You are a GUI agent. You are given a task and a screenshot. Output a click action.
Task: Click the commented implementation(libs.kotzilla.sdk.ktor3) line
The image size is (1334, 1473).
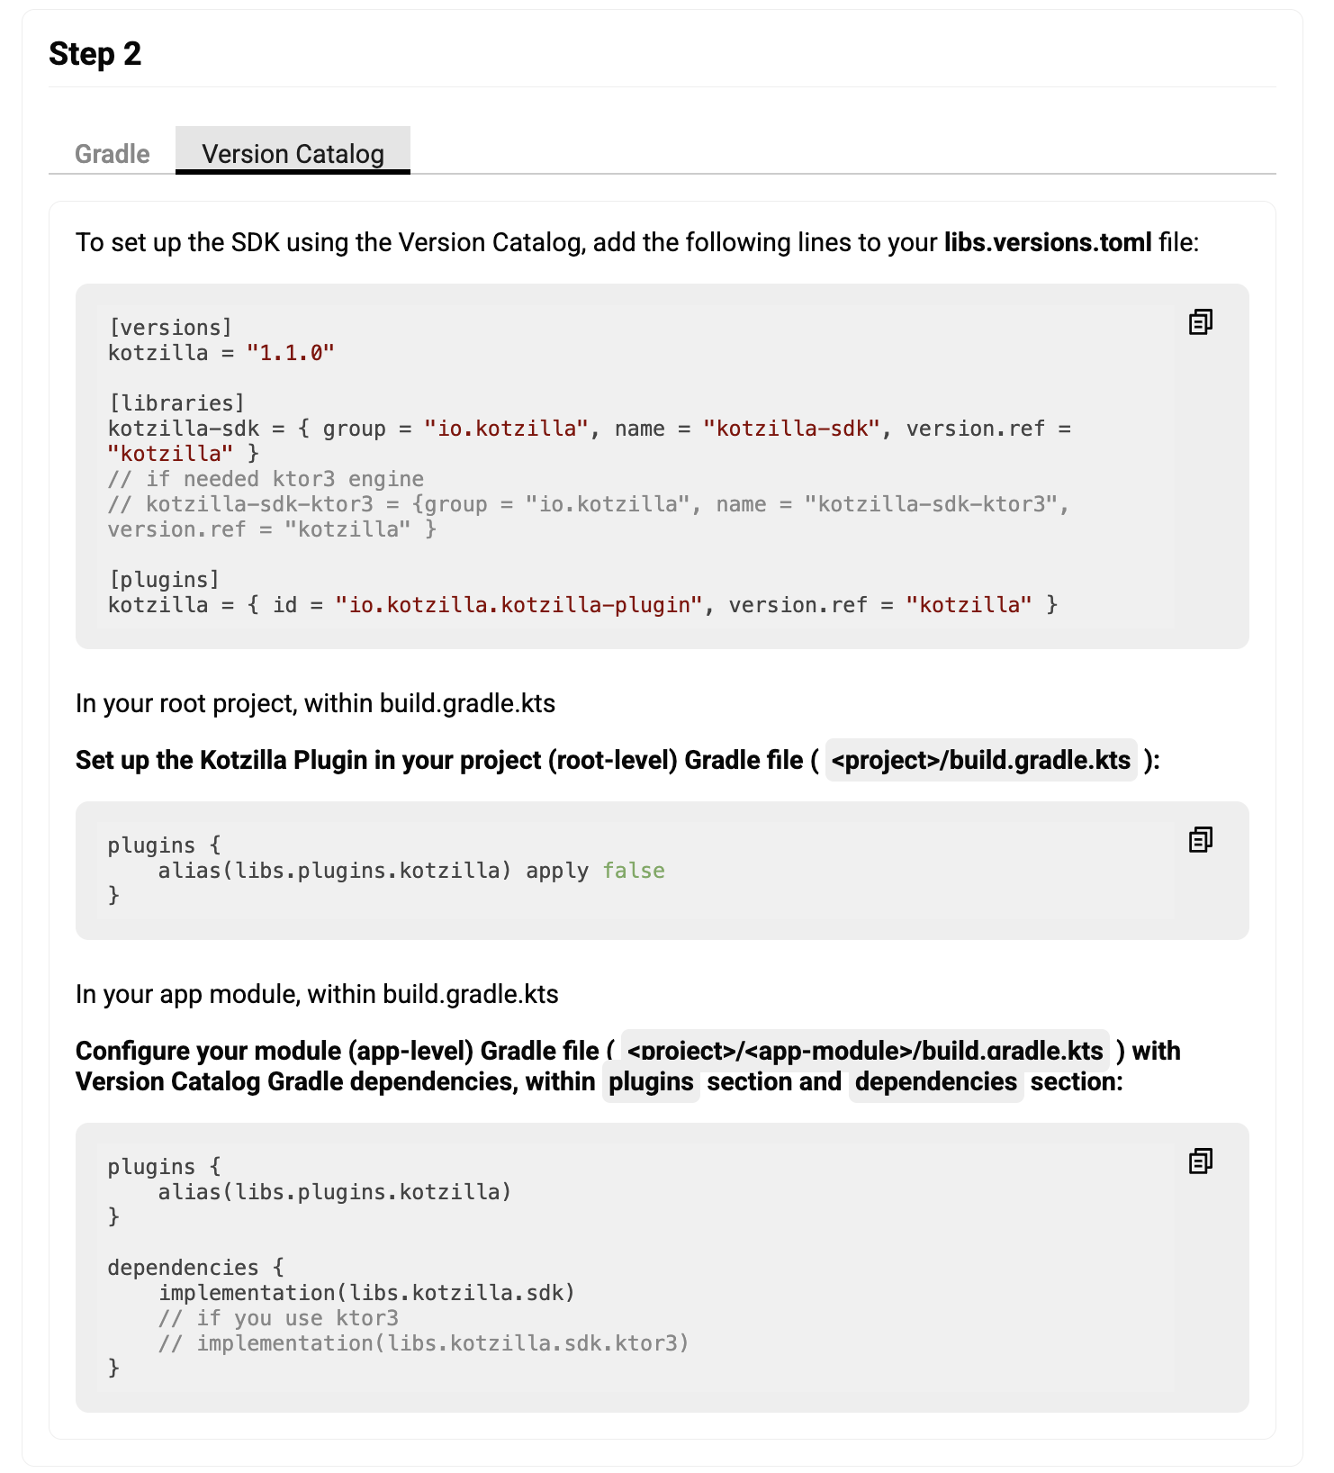click(424, 1343)
